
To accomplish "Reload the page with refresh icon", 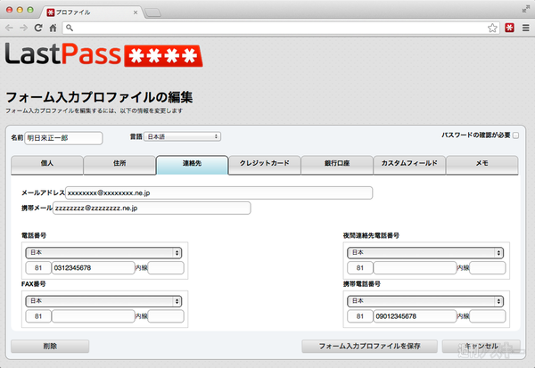I will tap(38, 28).
